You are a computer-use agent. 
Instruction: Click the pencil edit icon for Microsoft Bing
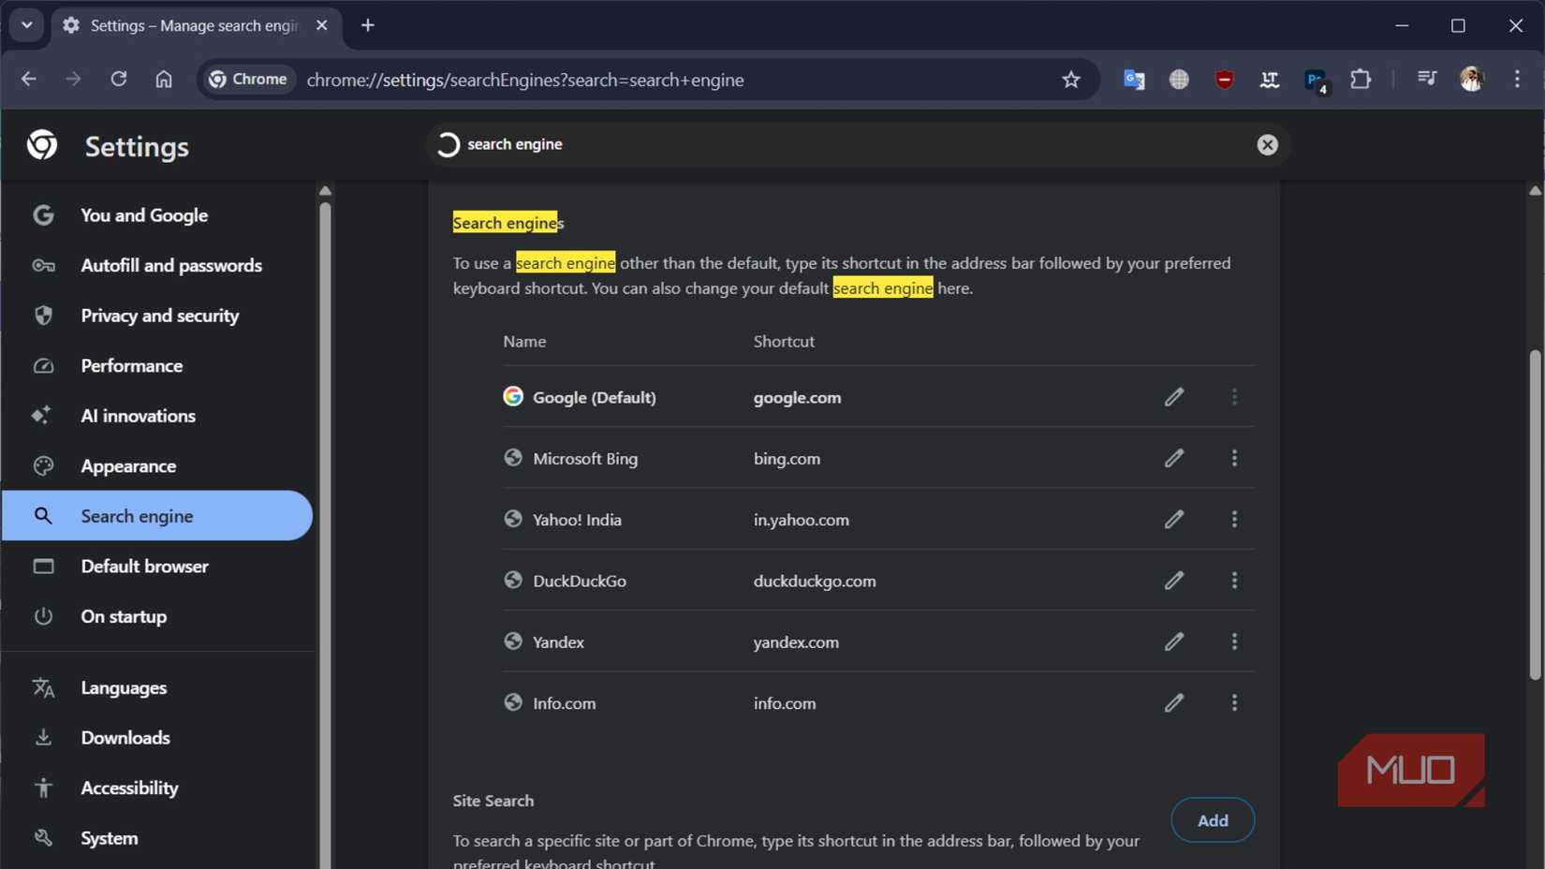pos(1173,458)
